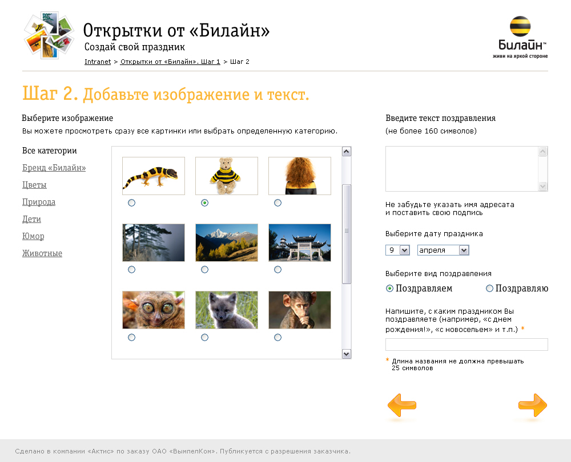
Task: Expand the month dropdown showing «апреля»
Action: click(464, 250)
